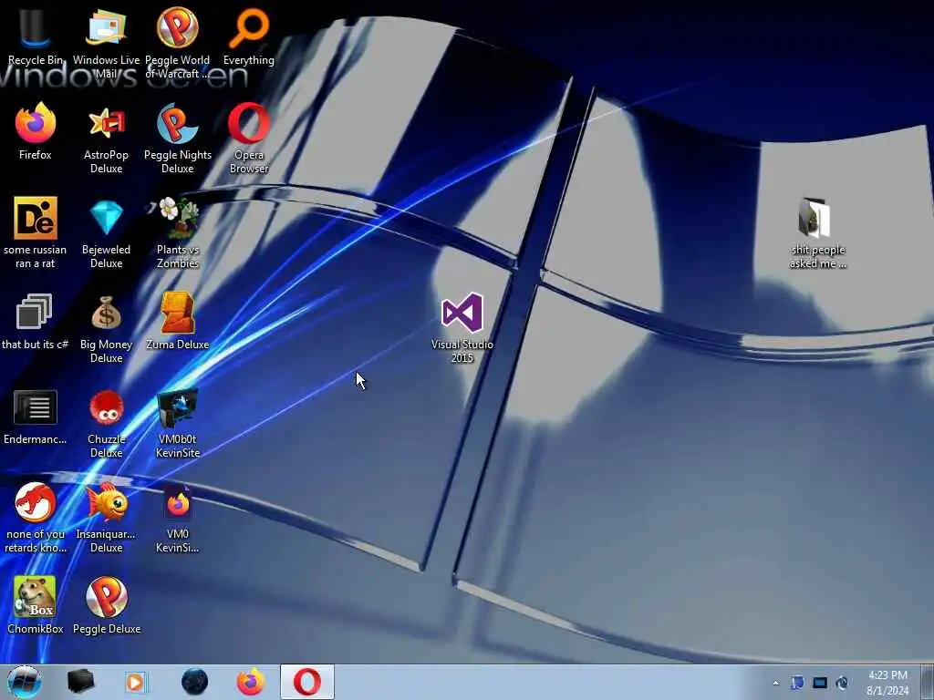The image size is (934, 700).
Task: Click the 'Peggle Deluxe' label text
Action: pyautogui.click(x=107, y=629)
